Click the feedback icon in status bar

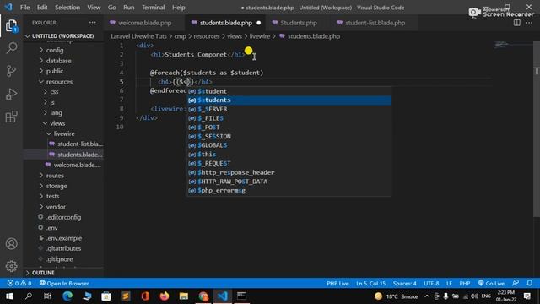point(516,284)
